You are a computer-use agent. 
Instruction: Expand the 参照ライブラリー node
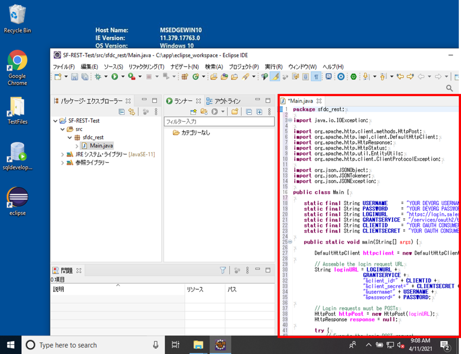point(62,163)
